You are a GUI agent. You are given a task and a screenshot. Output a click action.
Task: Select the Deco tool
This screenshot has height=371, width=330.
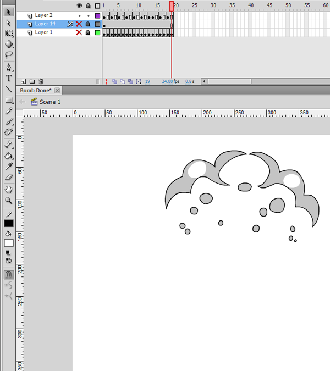coord(9,132)
